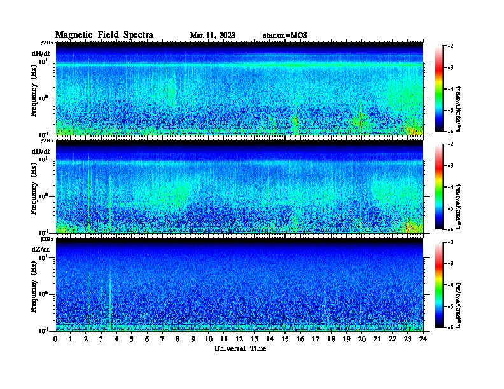Click the "10" hour tick label

coord(209,339)
